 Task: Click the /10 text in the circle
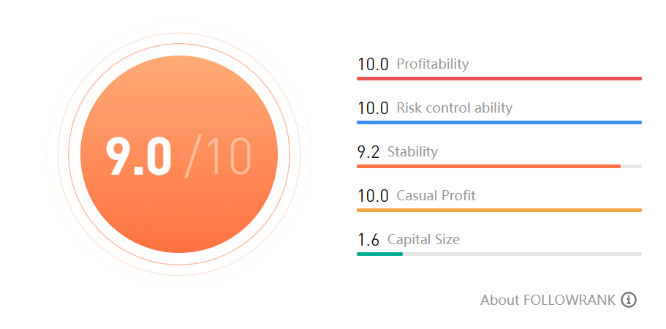click(219, 156)
